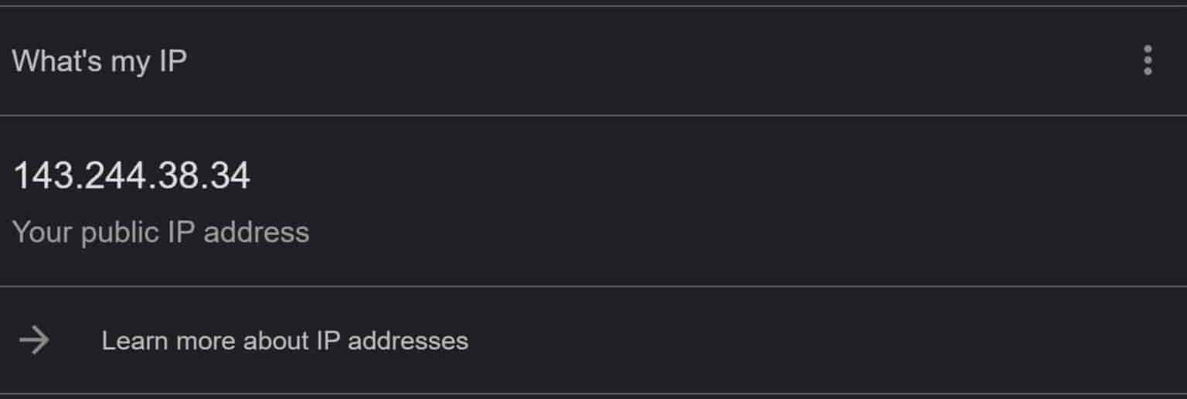Click the word "What's" in the title
The width and height of the screenshot is (1187, 399).
point(56,60)
